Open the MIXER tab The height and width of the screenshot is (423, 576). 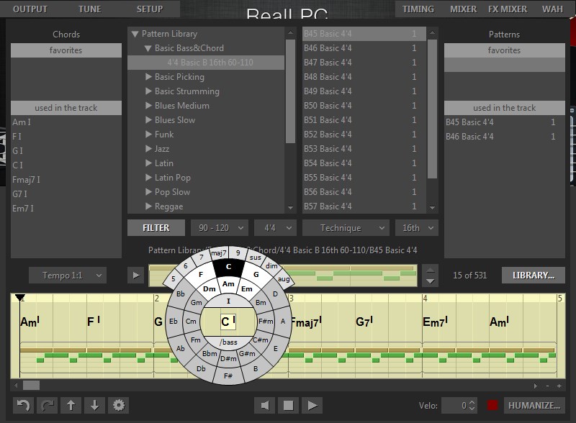463,9
